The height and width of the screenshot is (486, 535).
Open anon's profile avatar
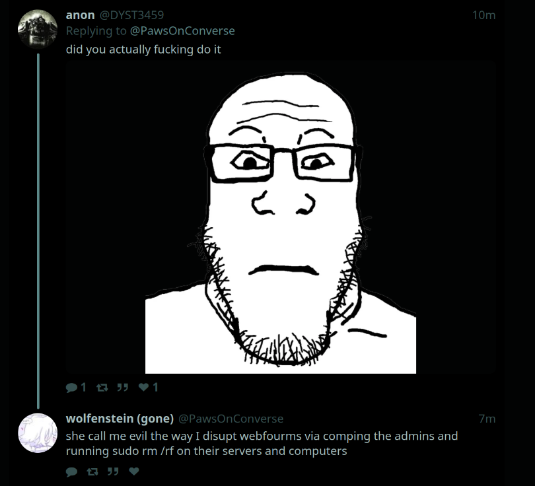(x=38, y=29)
